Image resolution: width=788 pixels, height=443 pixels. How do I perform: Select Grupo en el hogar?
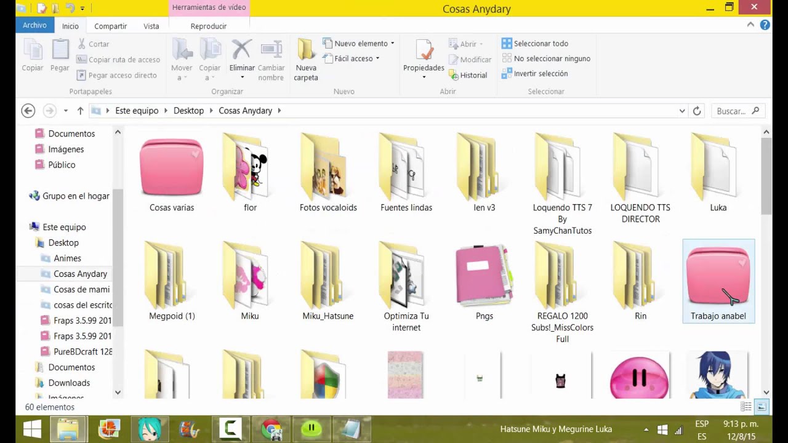click(x=76, y=196)
